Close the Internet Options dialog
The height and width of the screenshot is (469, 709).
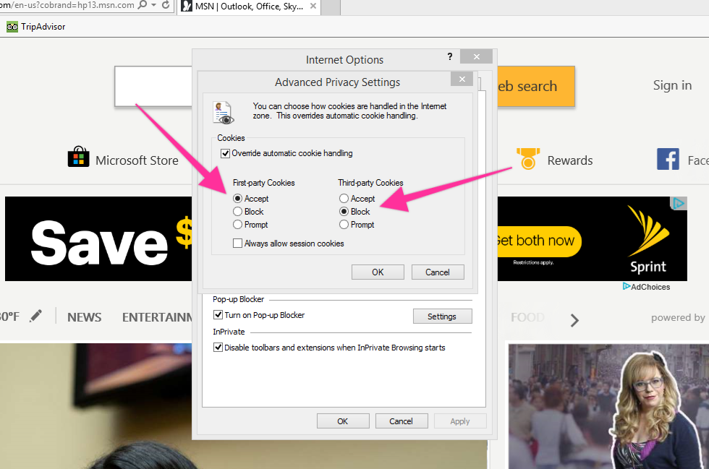point(476,56)
